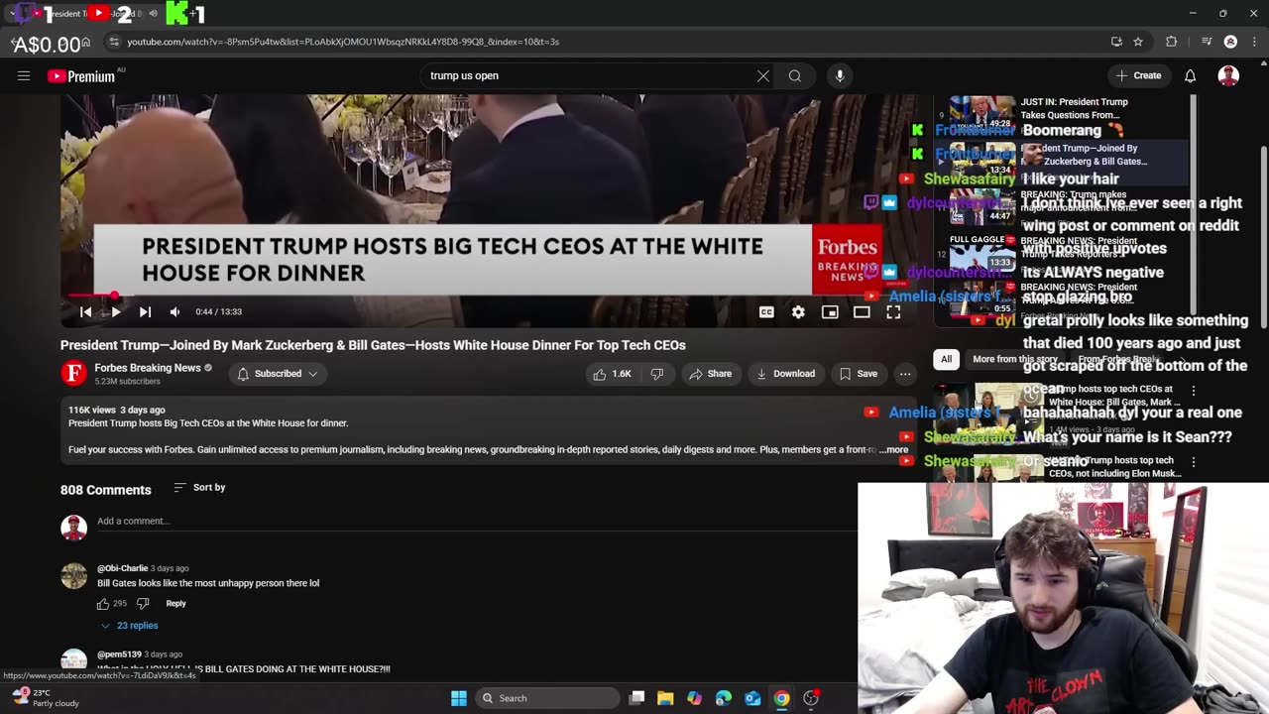Open the account avatar menu
The width and height of the screenshot is (1269, 714).
click(1228, 75)
